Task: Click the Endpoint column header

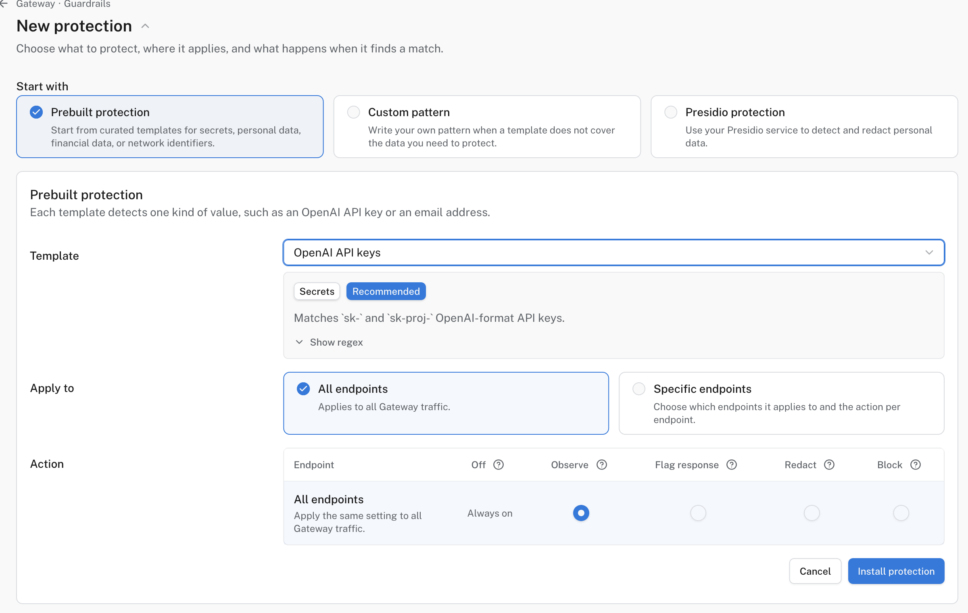Action: pyautogui.click(x=314, y=465)
